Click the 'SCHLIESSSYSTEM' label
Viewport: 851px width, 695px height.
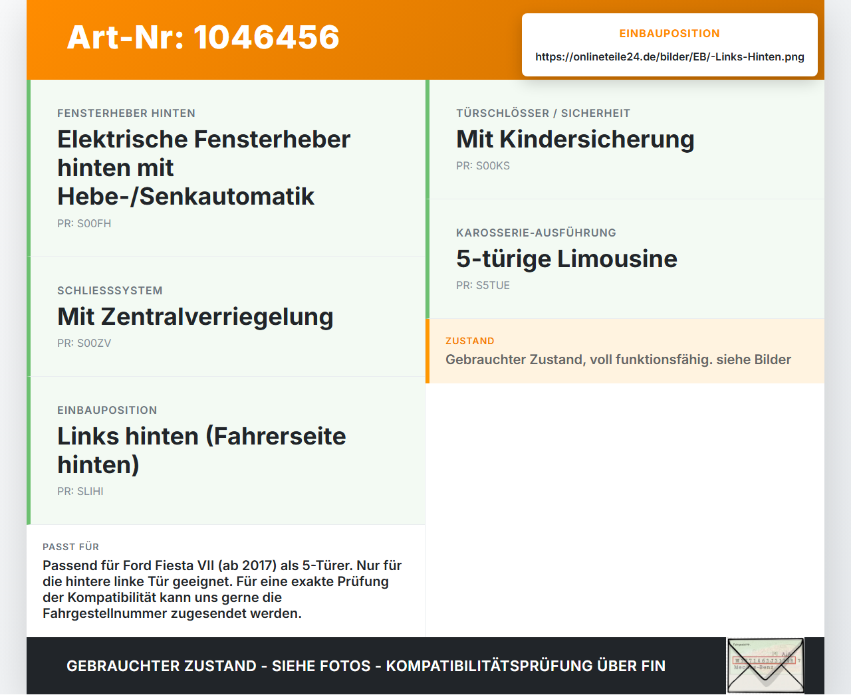click(x=110, y=290)
